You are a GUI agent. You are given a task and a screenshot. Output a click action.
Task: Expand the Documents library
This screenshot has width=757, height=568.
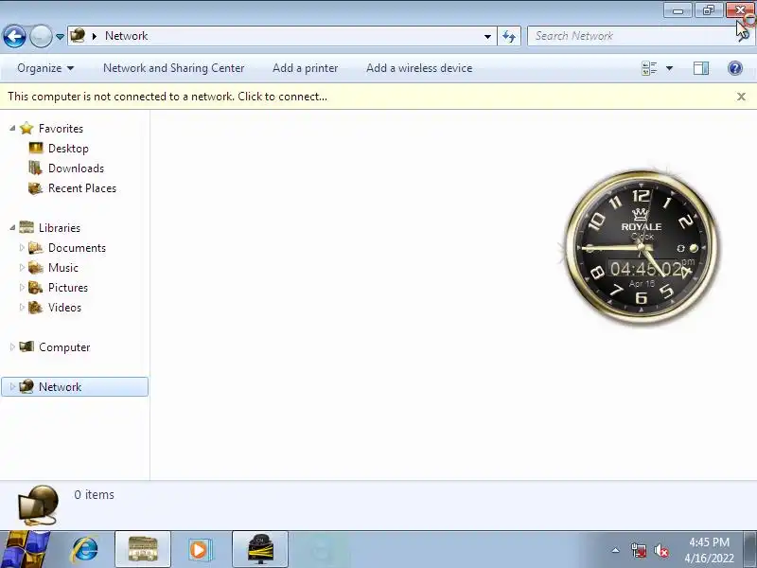pos(21,247)
